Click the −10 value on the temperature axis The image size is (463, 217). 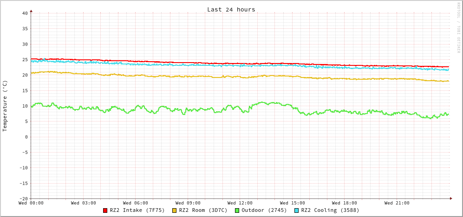(x=23, y=167)
